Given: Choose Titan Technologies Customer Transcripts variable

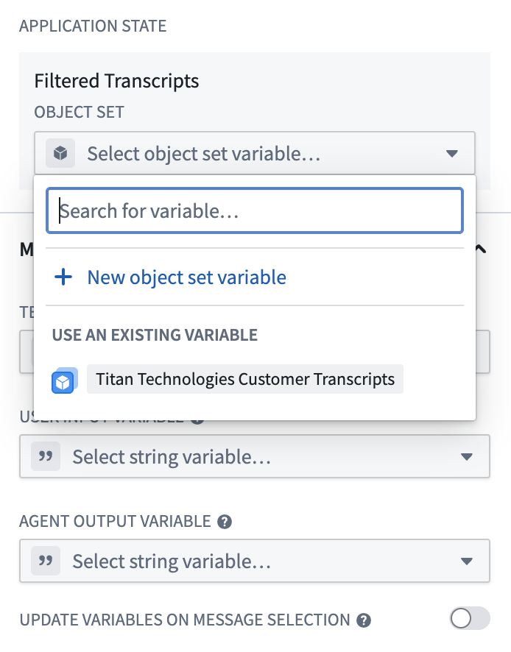Looking at the screenshot, I should 245,379.
